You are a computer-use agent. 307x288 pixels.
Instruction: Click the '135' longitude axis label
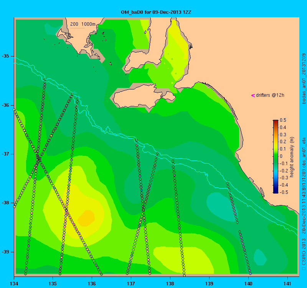53,283
